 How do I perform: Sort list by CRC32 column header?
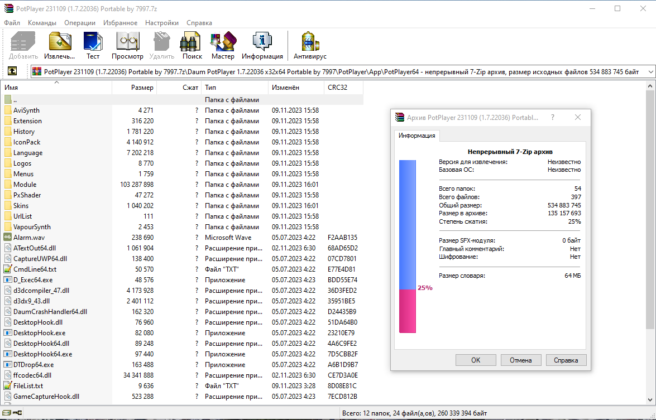point(343,88)
